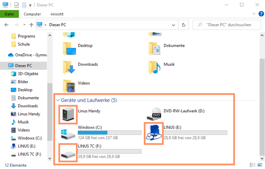Viewport: 265px width, 169px height.
Task: Go up one level with the up arrow
Action: tap(31, 25)
